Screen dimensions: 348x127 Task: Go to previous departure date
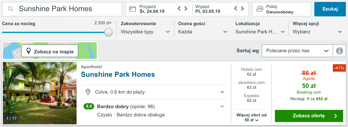point(236,9)
